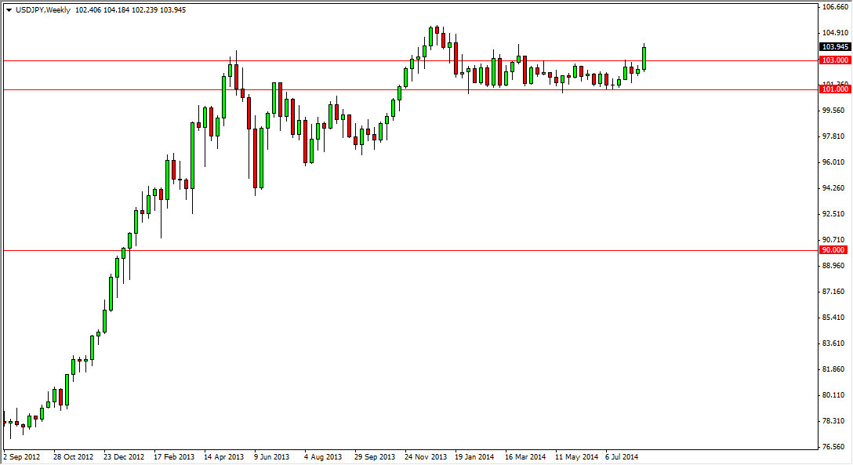Click the red 101.000 price marker
Screen dimensions: 853x465
tap(834, 89)
